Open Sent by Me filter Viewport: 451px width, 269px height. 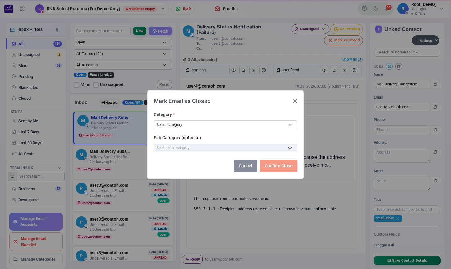36,121
